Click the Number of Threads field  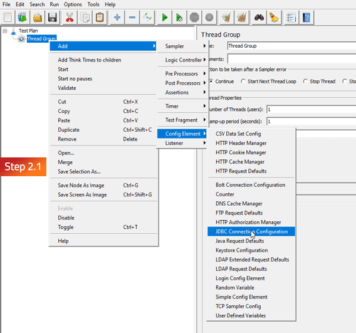click(x=311, y=110)
